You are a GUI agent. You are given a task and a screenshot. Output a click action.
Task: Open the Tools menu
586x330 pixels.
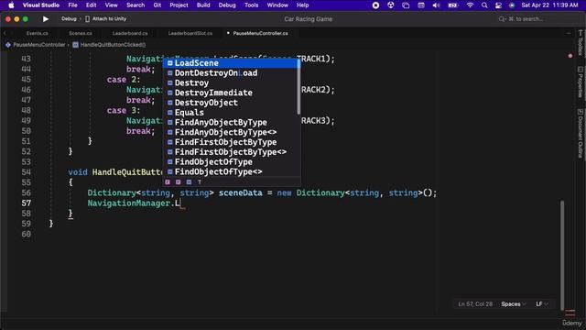coord(251,5)
